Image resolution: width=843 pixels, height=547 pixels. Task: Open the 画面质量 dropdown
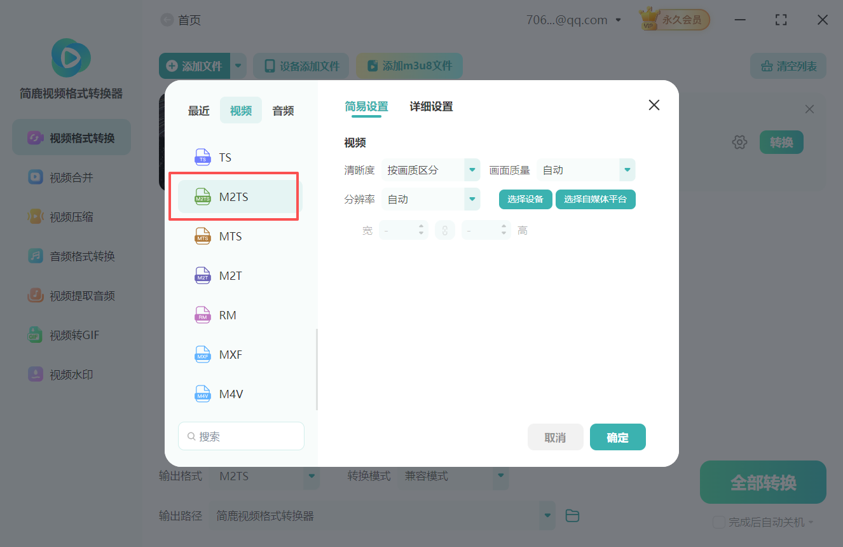(627, 170)
